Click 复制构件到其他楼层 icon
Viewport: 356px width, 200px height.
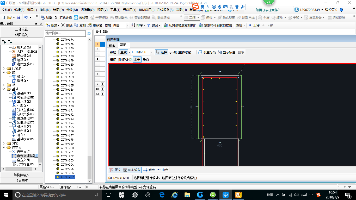(201, 25)
